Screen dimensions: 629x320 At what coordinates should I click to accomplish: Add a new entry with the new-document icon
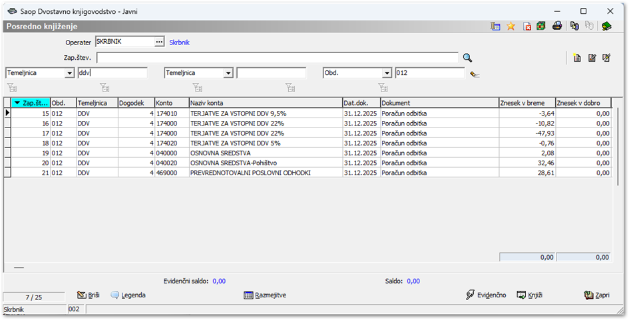[577, 58]
